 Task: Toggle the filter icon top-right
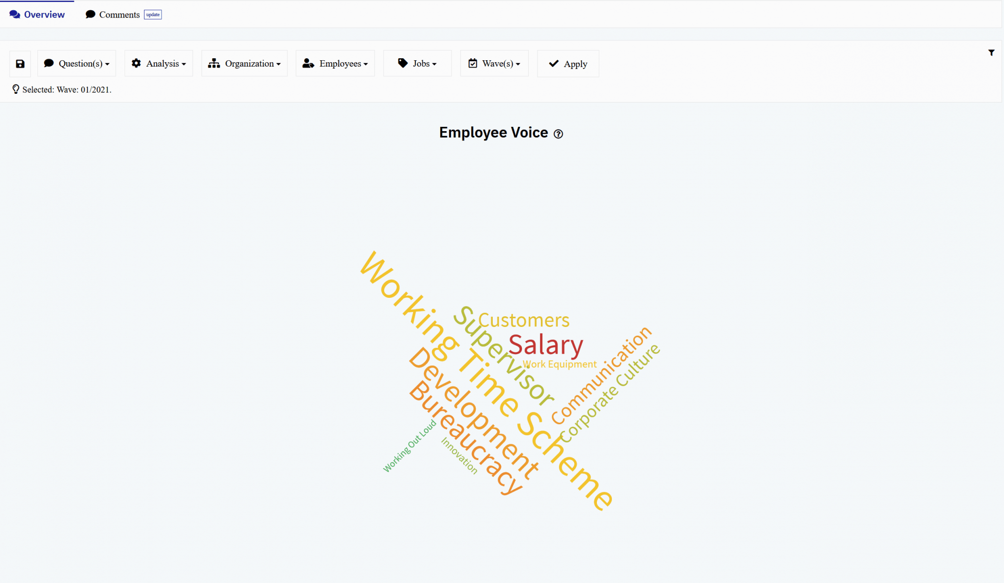click(x=991, y=53)
